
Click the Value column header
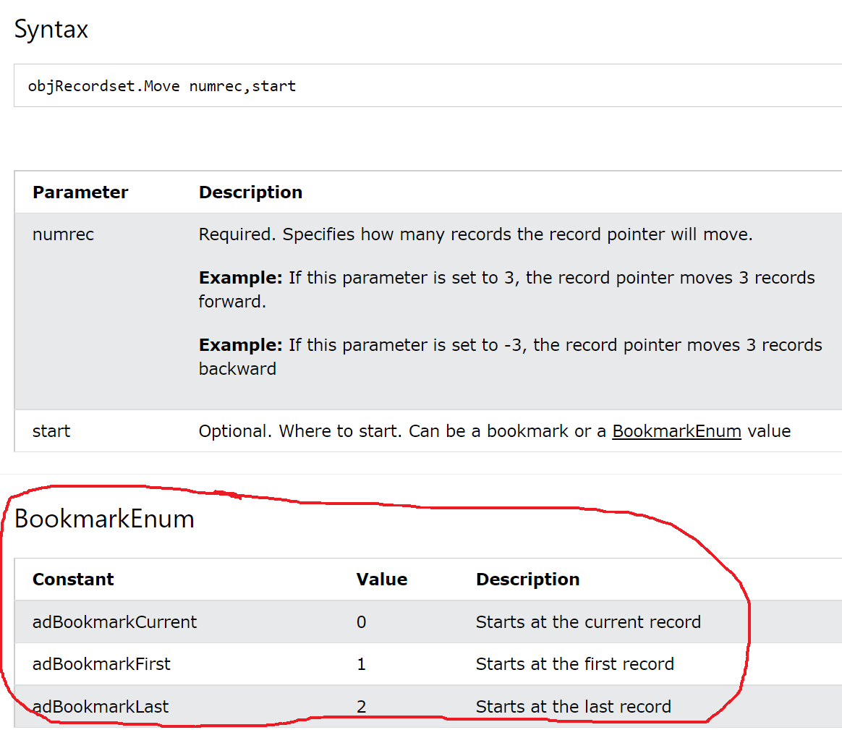pyautogui.click(x=381, y=580)
